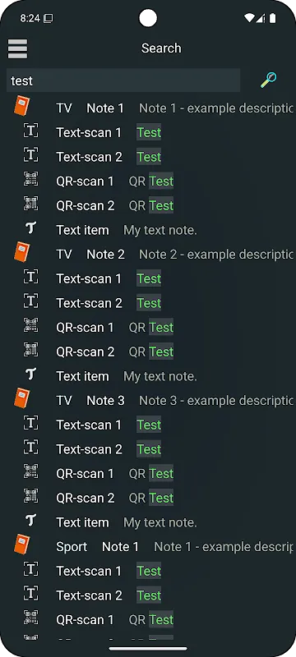Open TV Note 2 description text
The image size is (296, 657).
[216, 255]
